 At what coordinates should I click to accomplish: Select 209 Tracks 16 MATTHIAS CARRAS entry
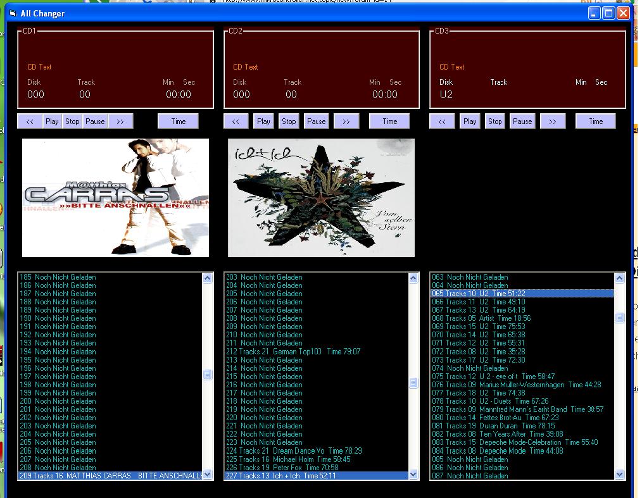(x=111, y=475)
